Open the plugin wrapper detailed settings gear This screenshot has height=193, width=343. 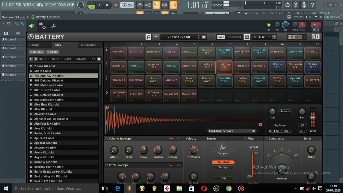coord(43,26)
